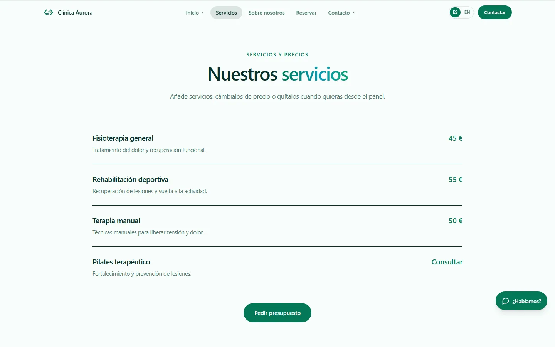Click the 50 € price
Image resolution: width=555 pixels, height=347 pixels.
456,221
